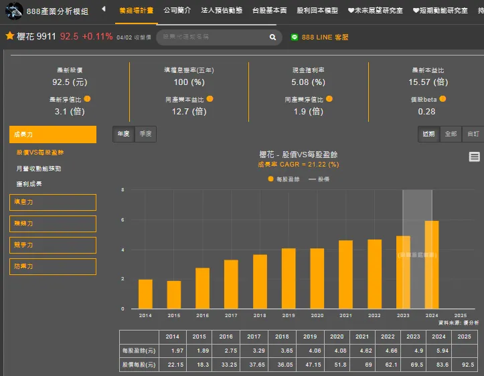Click the search magnifier icon
The width and height of the screenshot is (484, 376).
click(x=272, y=37)
